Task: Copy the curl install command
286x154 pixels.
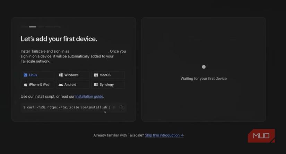Action: pyautogui.click(x=121, y=108)
